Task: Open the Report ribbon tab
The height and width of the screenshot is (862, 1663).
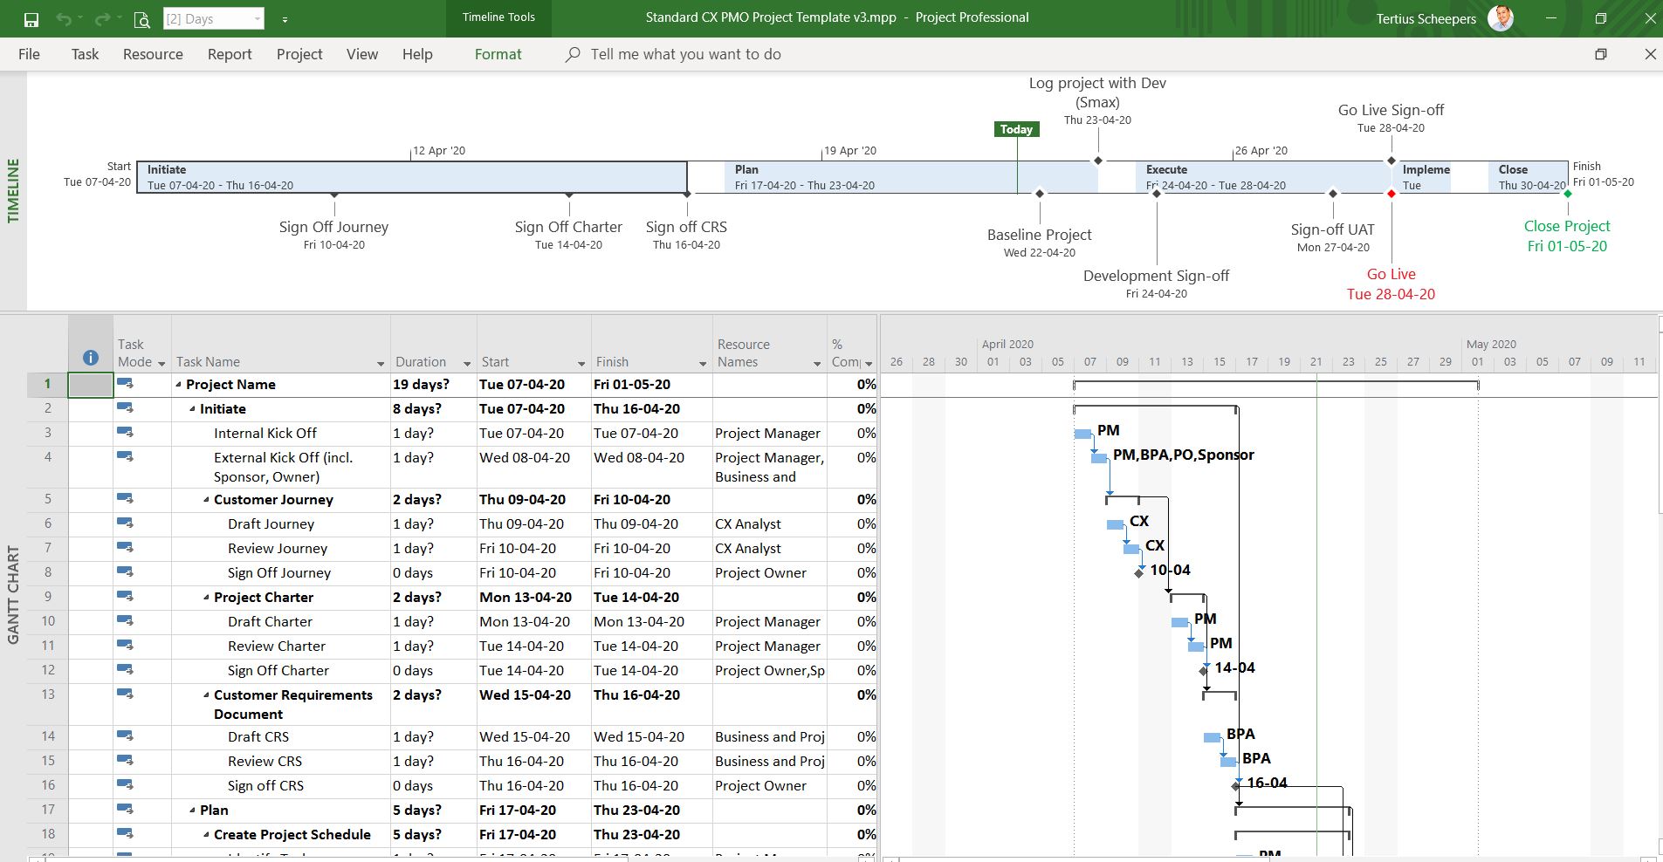Action: (x=230, y=54)
